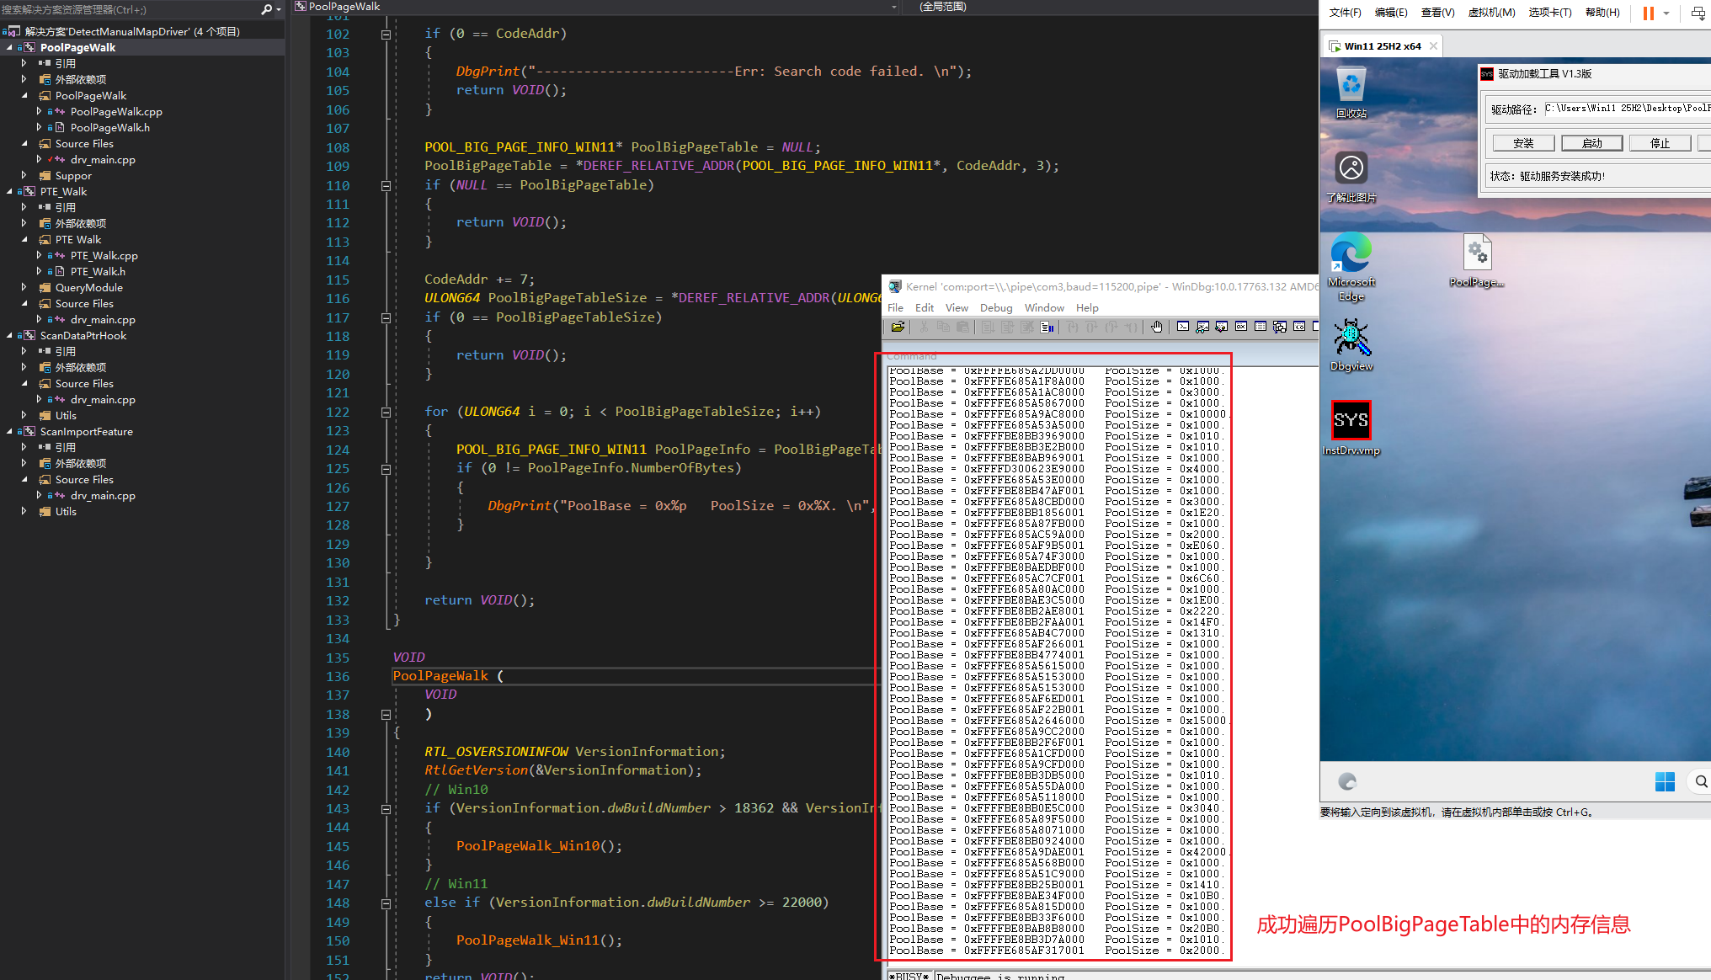Switch to the Win11 25H2 x64 VM tab
The height and width of the screenshot is (980, 1711).
[x=1382, y=46]
